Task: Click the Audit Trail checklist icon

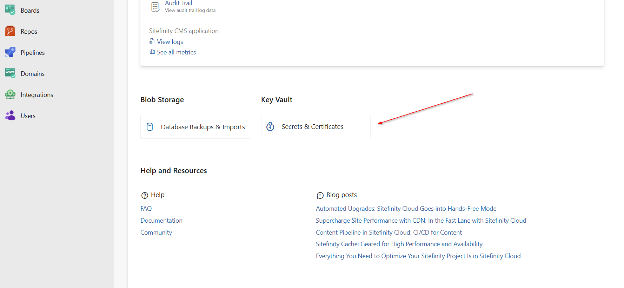Action: click(155, 7)
